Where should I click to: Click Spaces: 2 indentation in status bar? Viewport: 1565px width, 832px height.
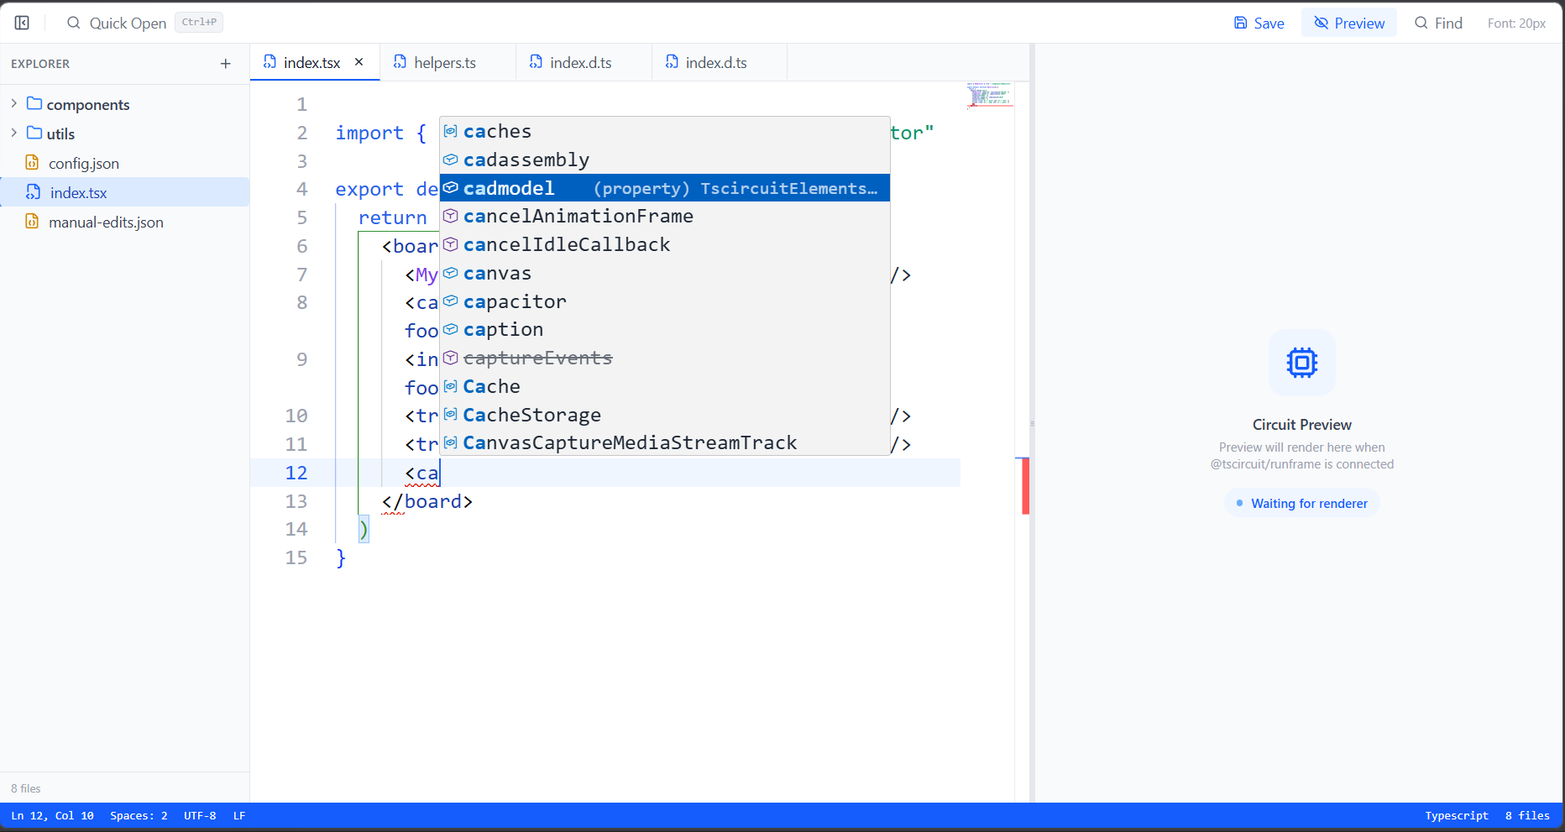tap(139, 816)
